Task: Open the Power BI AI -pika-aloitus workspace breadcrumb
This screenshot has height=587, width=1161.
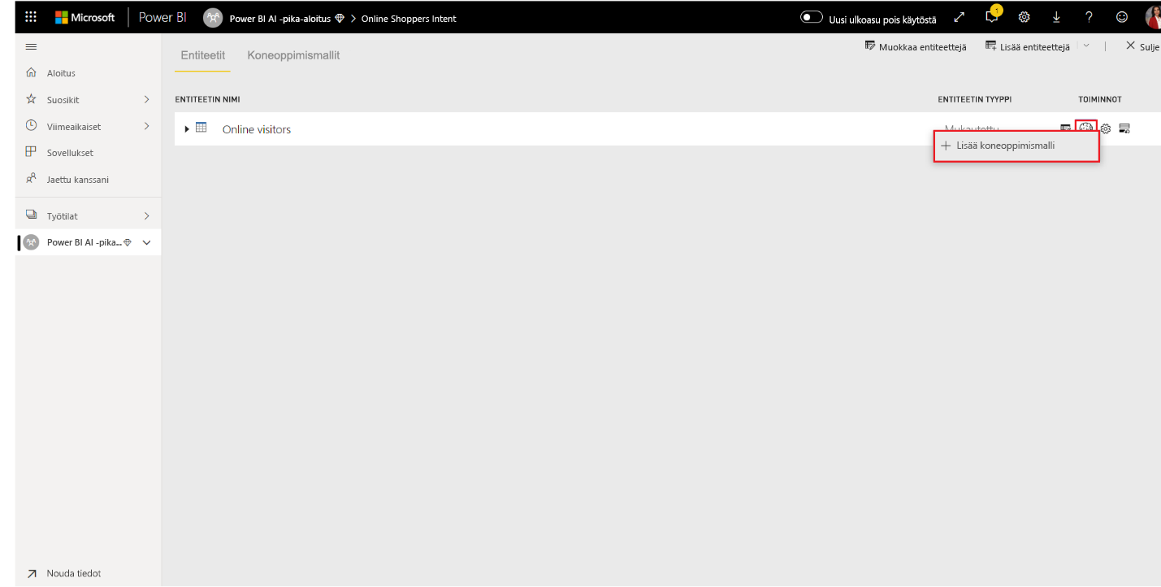Action: tap(281, 19)
